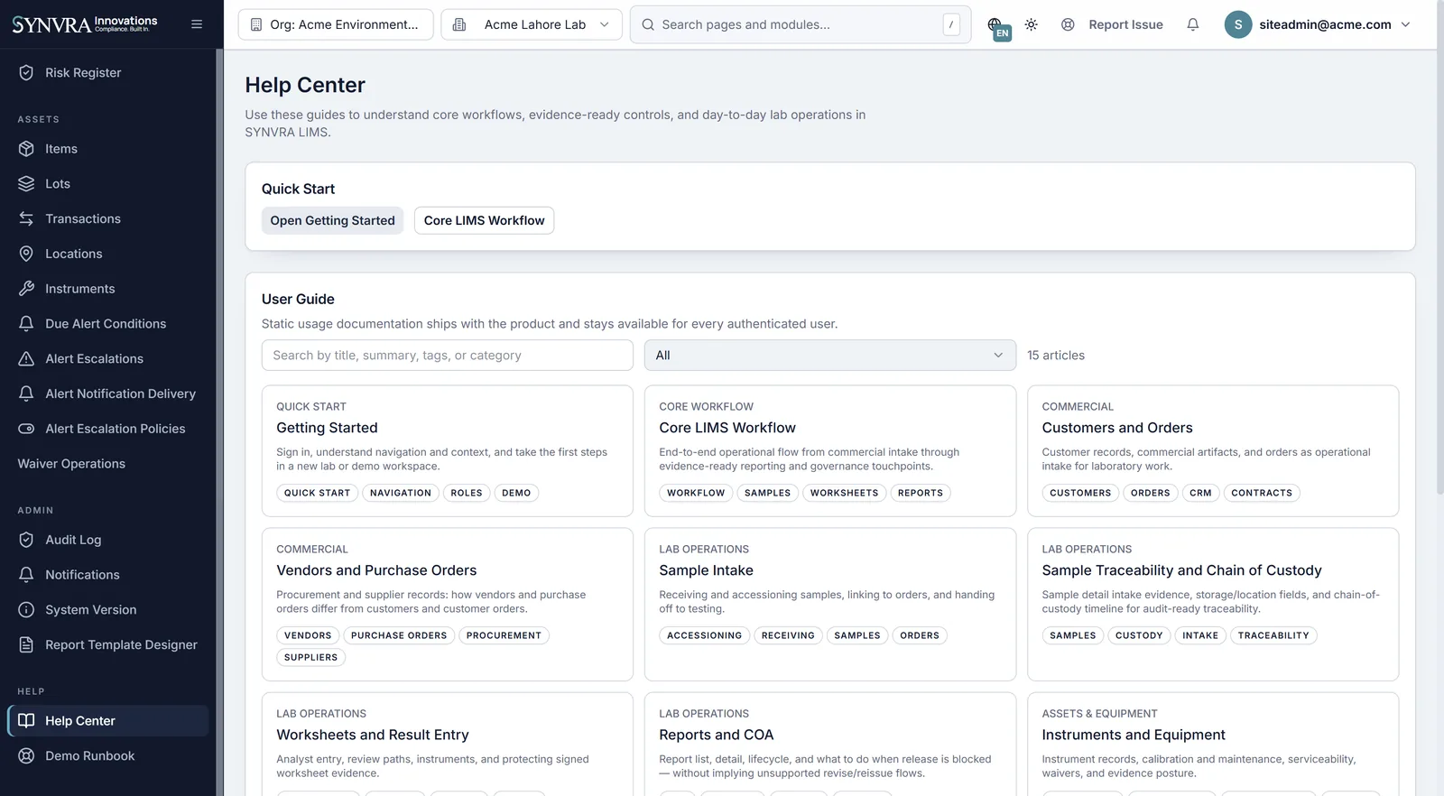Go to Alert Notification Delivery page
1444x796 pixels.
[x=120, y=394]
